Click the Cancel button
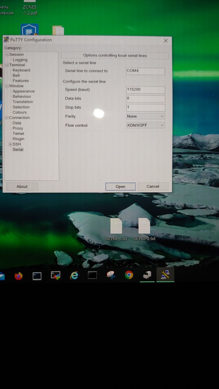Image resolution: width=219 pixels, height=389 pixels. [153, 186]
